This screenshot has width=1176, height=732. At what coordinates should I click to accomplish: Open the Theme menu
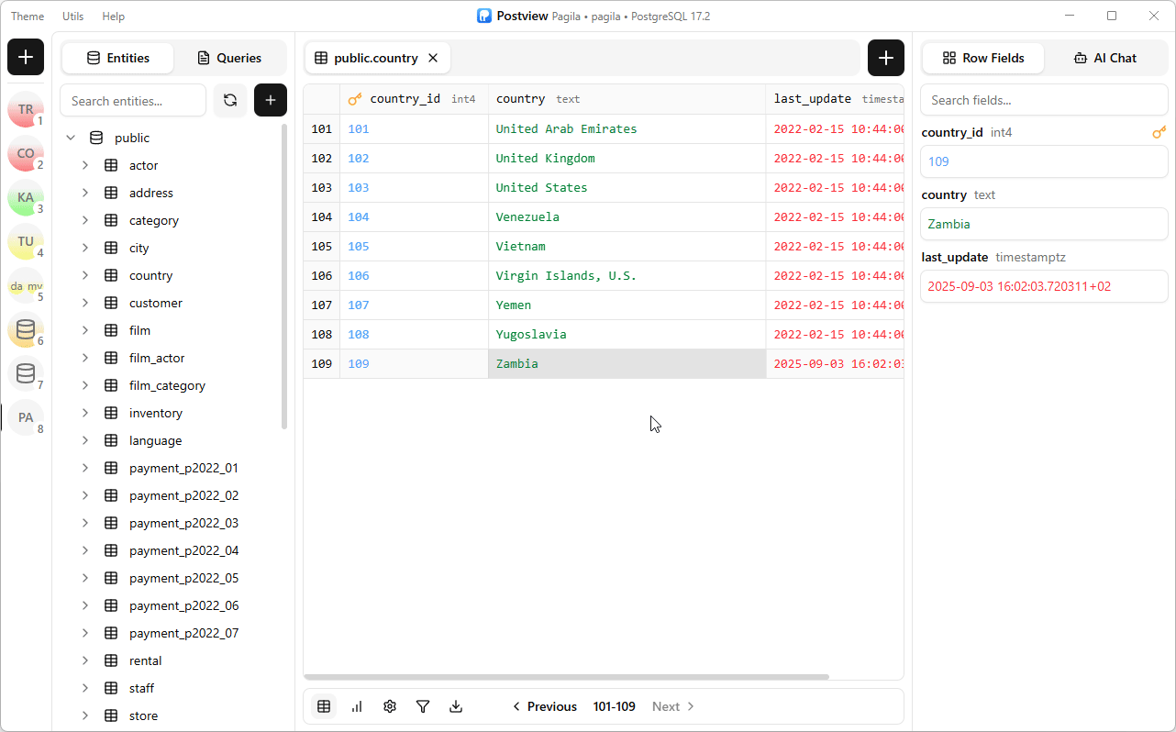coord(28,17)
